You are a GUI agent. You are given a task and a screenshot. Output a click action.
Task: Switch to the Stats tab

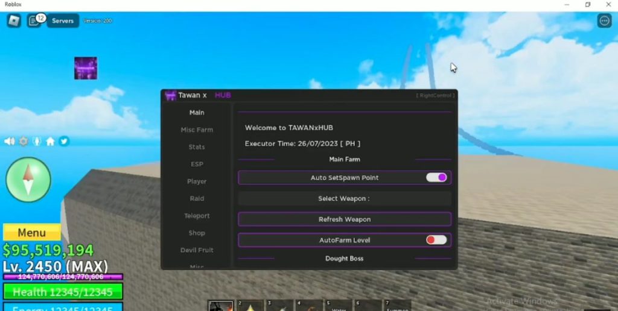[197, 147]
